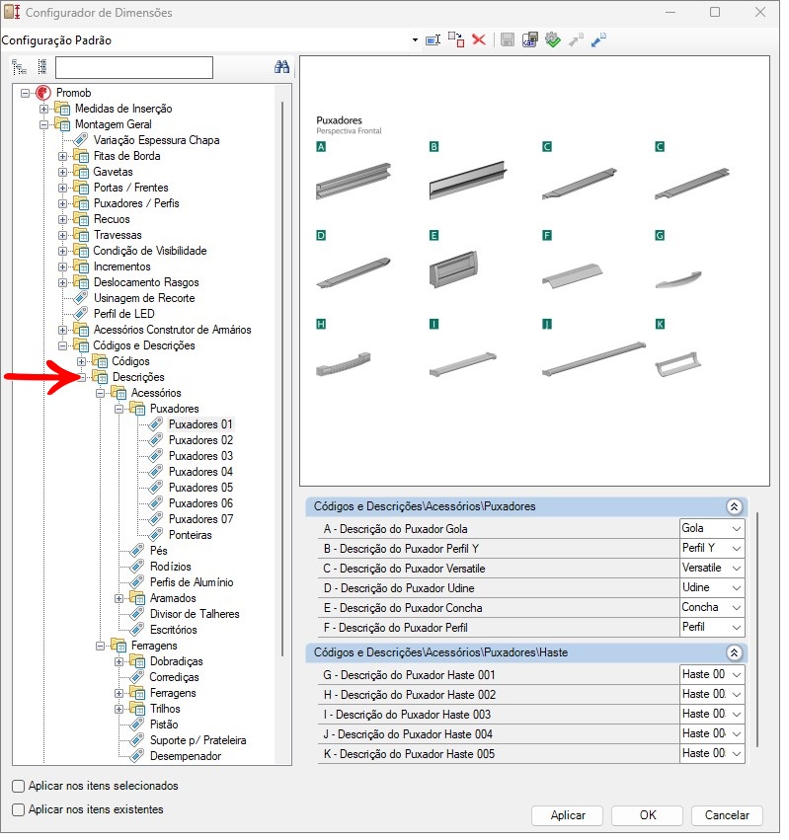Select Ponteiras item in the tree
Viewport: 789px width, 840px height.
point(190,535)
